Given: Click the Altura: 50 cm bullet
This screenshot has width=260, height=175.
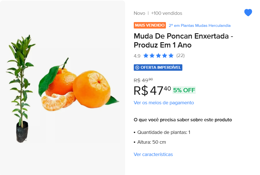Looking at the screenshot, I should click(x=151, y=142).
